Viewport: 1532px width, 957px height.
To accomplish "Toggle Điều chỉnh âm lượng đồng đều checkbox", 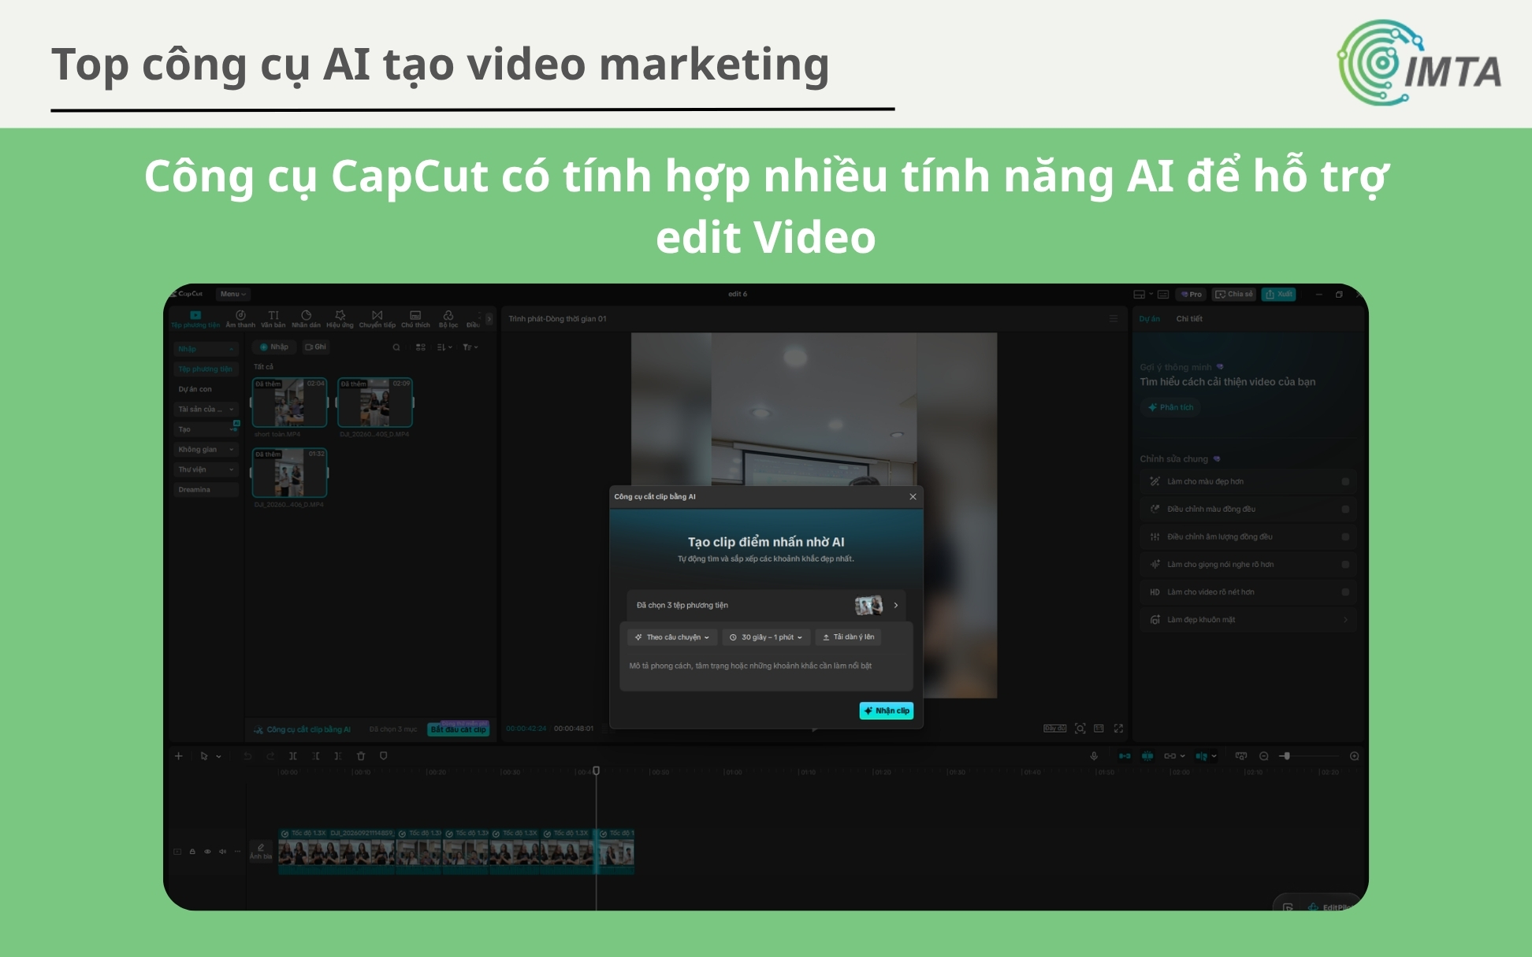I will (1345, 536).
